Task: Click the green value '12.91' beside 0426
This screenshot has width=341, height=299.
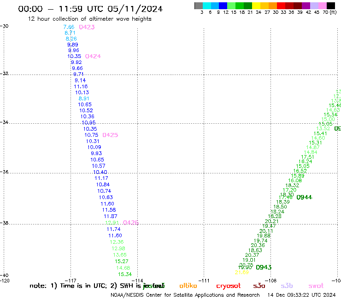Action: coord(112,223)
